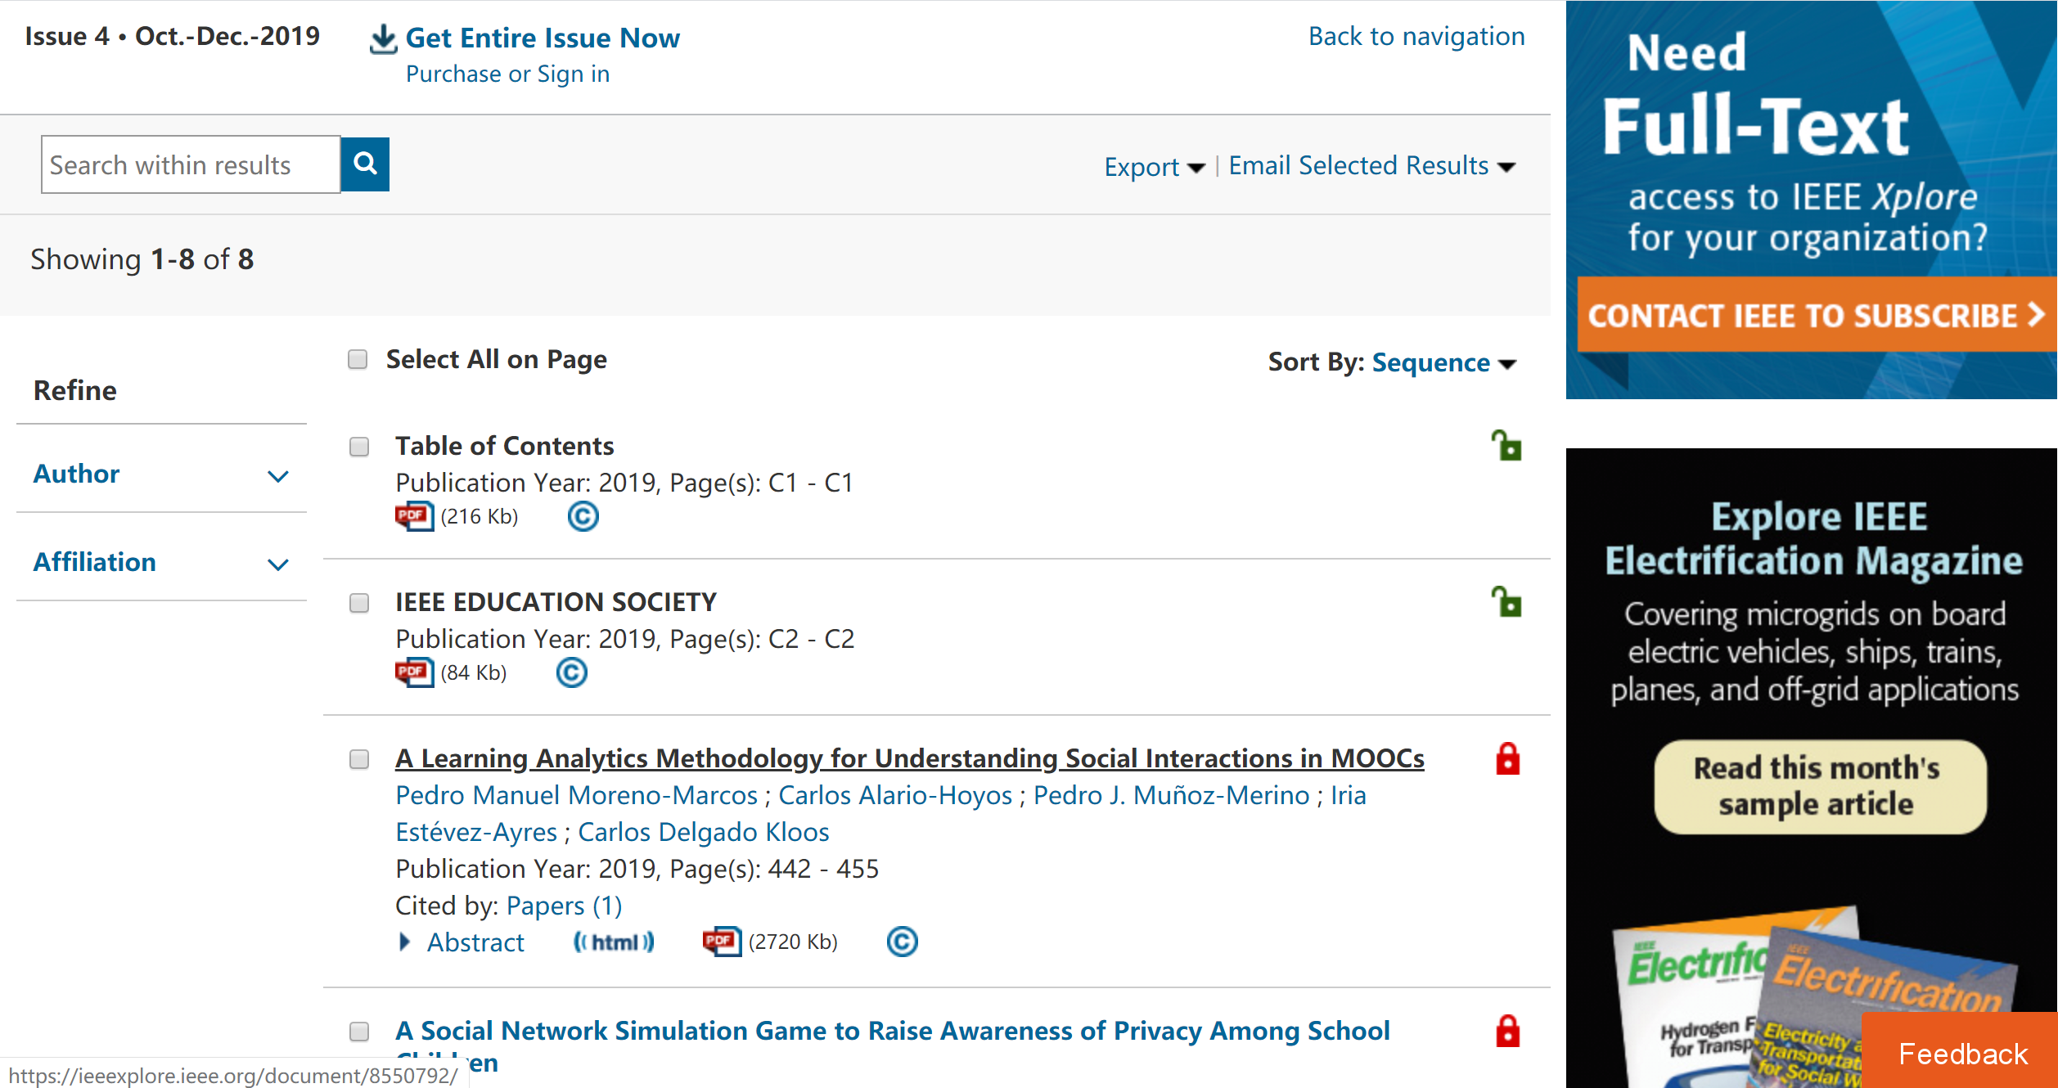This screenshot has width=2058, height=1088.
Task: Click Back to navigation link
Action: pos(1416,37)
